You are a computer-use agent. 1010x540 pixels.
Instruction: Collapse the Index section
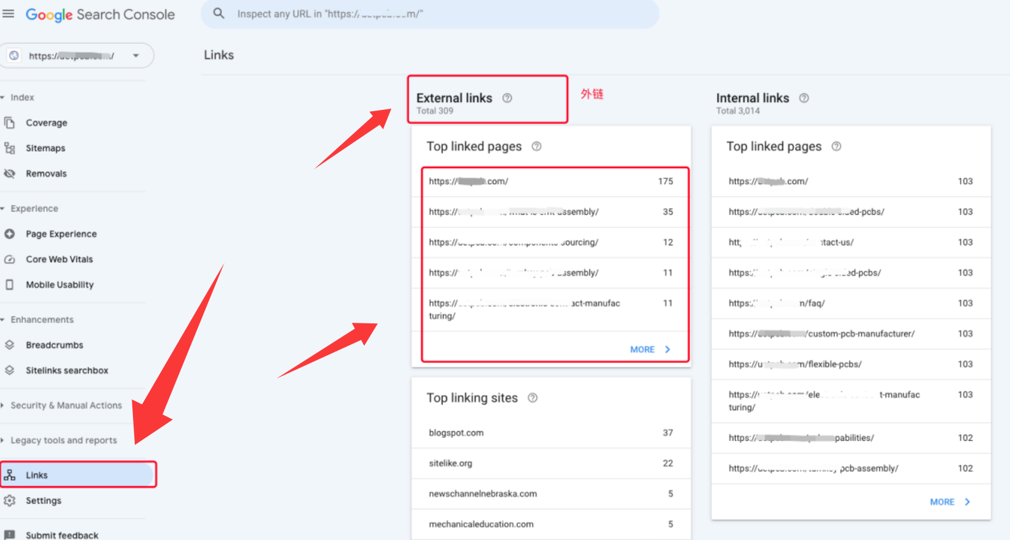3,97
